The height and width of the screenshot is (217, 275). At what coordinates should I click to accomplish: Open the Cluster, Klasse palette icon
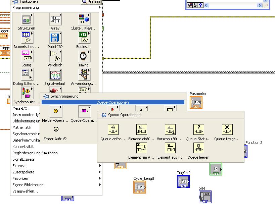tap(84, 19)
